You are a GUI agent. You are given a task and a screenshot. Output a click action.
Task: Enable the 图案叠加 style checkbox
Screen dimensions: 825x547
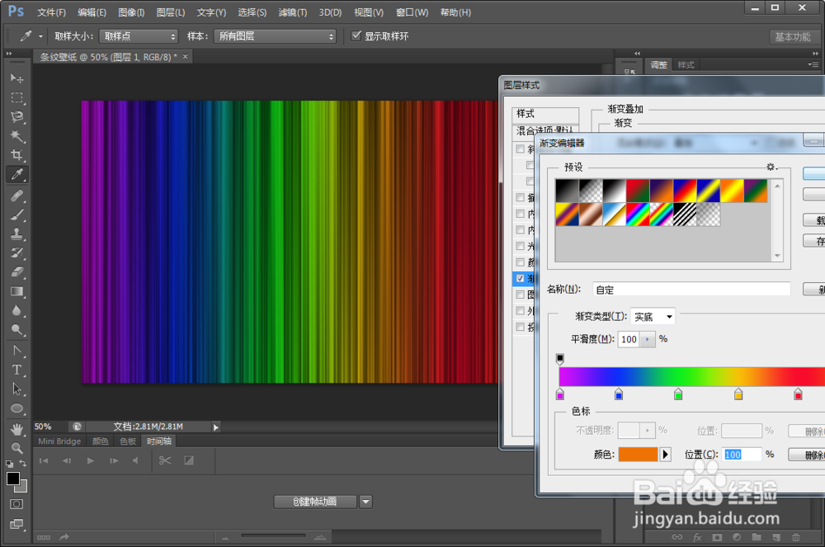(521, 295)
